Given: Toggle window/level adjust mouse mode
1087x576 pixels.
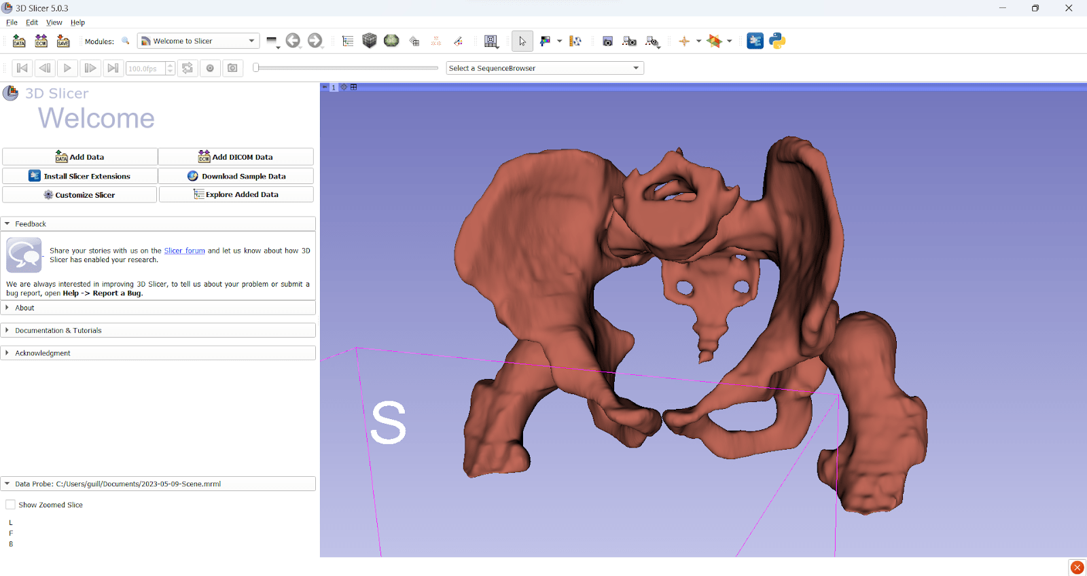Looking at the screenshot, I should click(x=545, y=41).
